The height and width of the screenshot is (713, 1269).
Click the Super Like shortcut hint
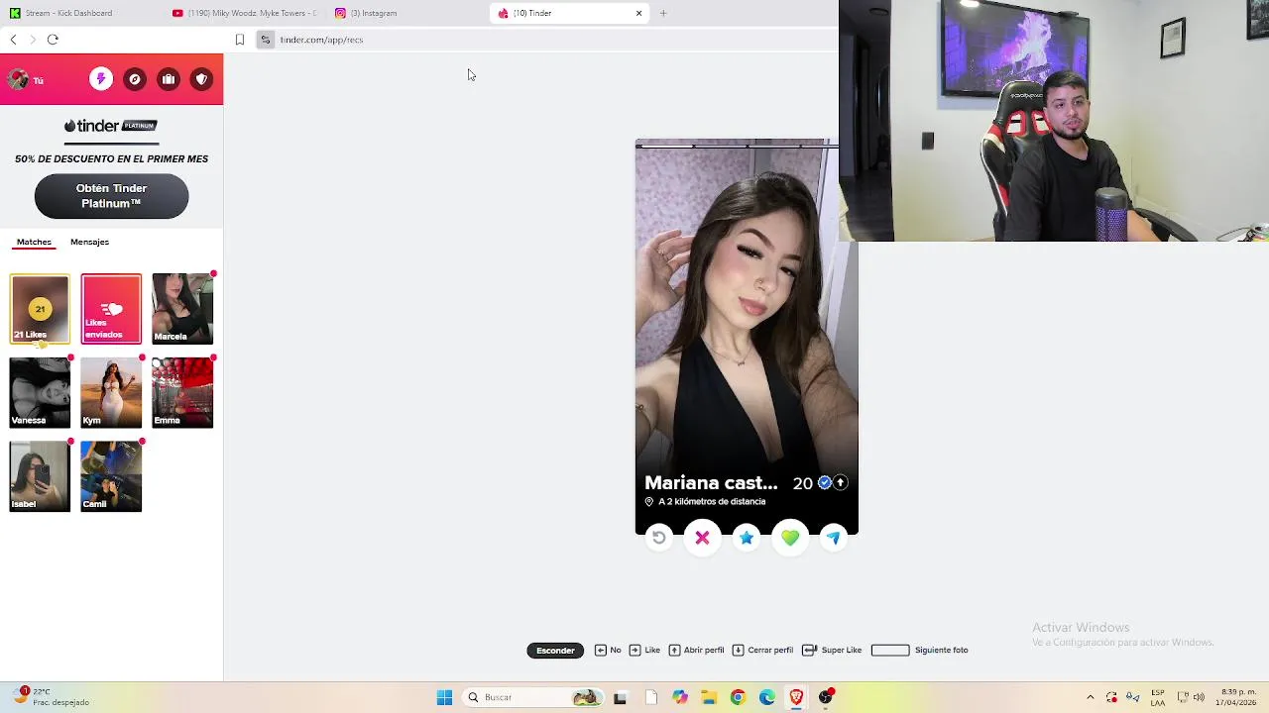pos(832,650)
